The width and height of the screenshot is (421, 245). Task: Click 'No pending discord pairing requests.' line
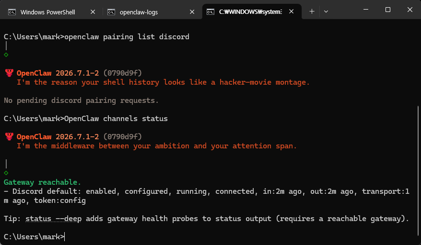tap(81, 100)
